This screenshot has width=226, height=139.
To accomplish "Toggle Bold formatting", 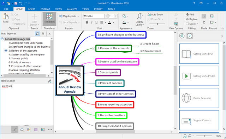I will tap(87, 22).
